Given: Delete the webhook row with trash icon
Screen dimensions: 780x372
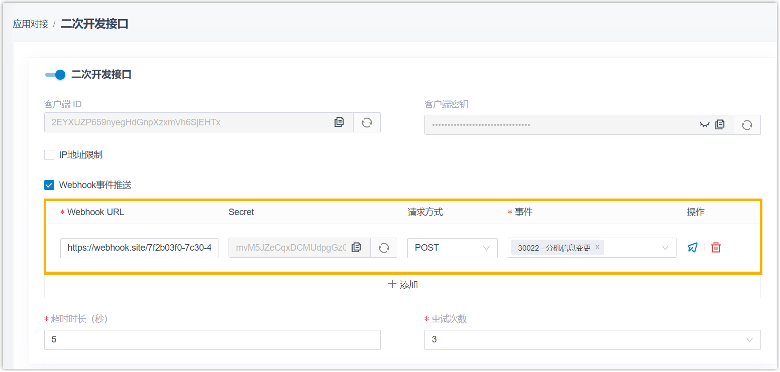Looking at the screenshot, I should (x=716, y=248).
